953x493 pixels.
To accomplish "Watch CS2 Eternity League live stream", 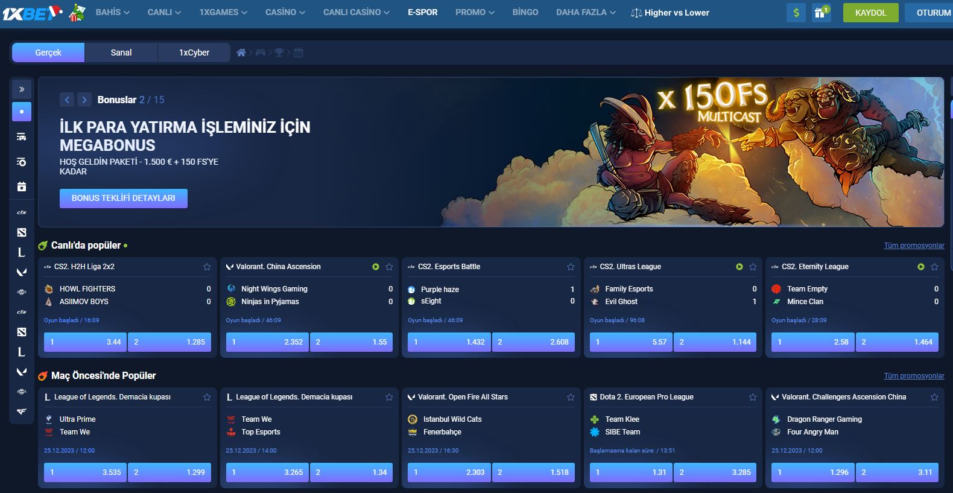I will [x=920, y=267].
